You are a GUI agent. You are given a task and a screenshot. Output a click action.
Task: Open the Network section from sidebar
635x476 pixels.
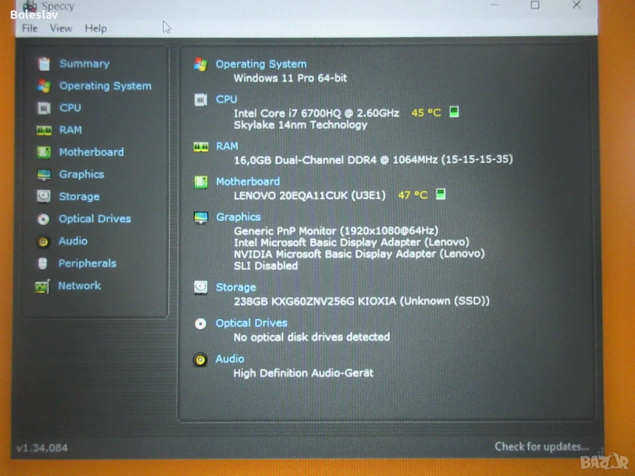[x=79, y=286]
